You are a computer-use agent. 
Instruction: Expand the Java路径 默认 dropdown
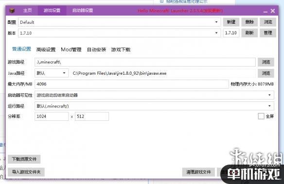(x=52, y=73)
